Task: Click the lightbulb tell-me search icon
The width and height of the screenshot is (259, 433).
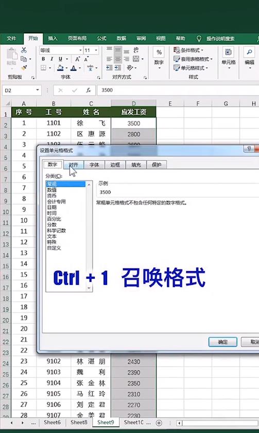Action: click(x=199, y=39)
